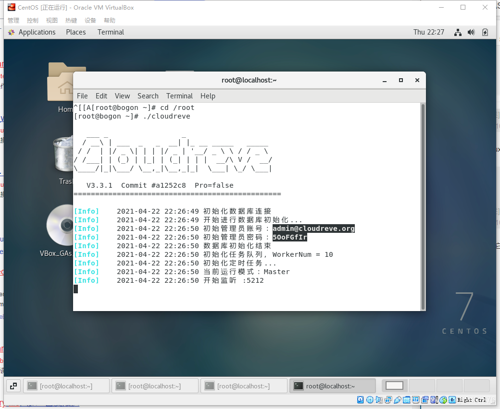
Task: Open VirtualBox 设备 menu
Action: 90,20
